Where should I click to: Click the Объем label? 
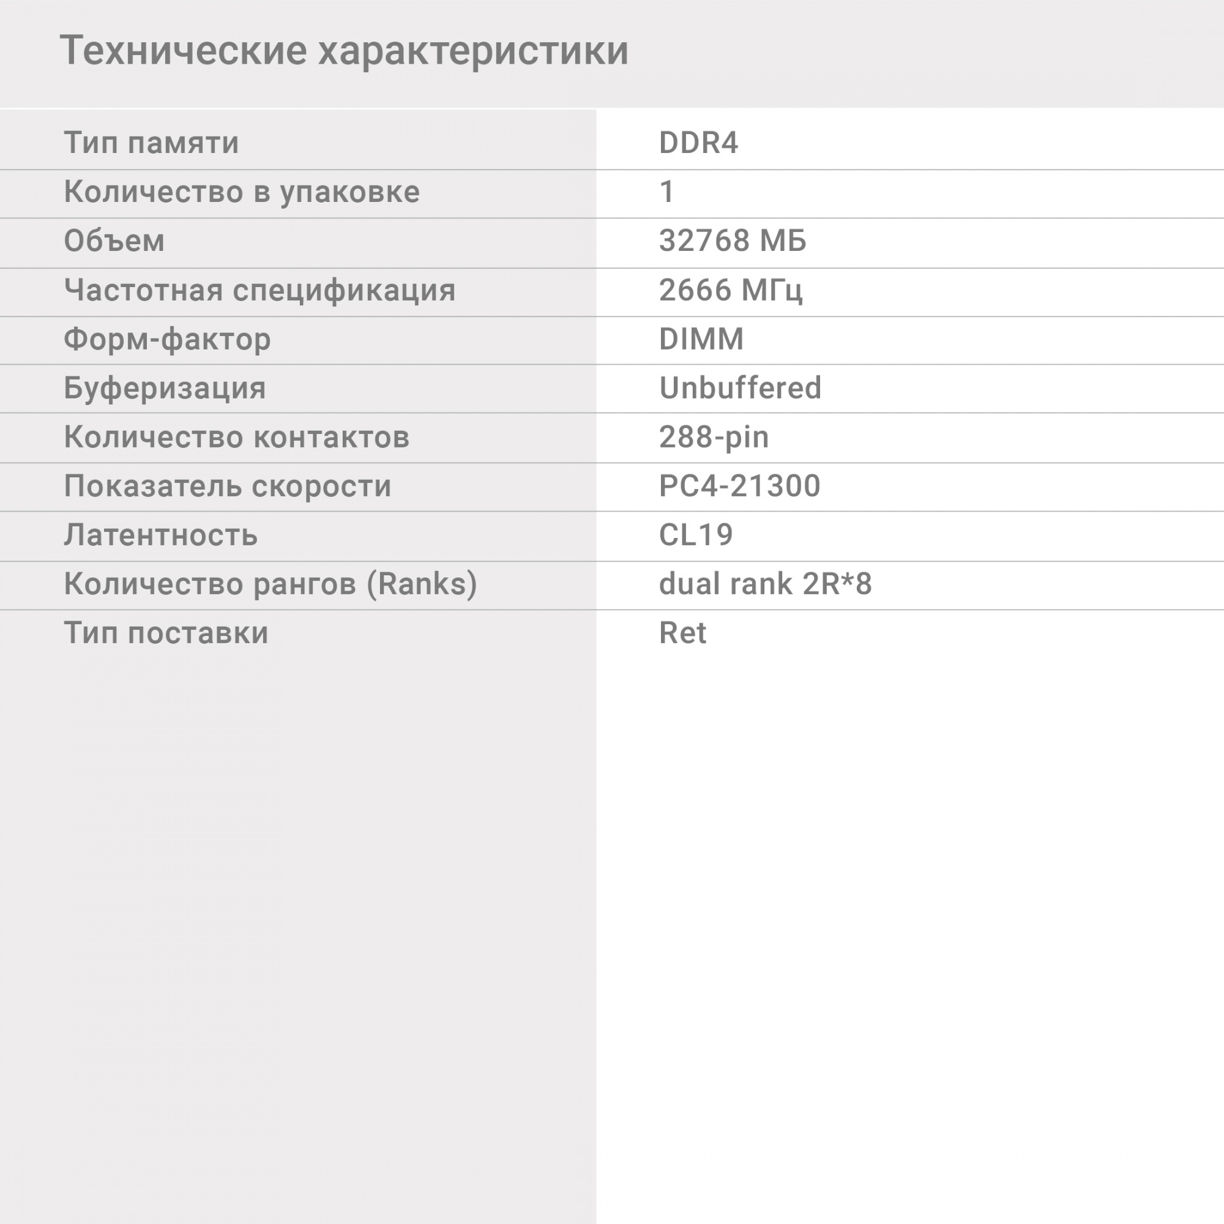114,241
